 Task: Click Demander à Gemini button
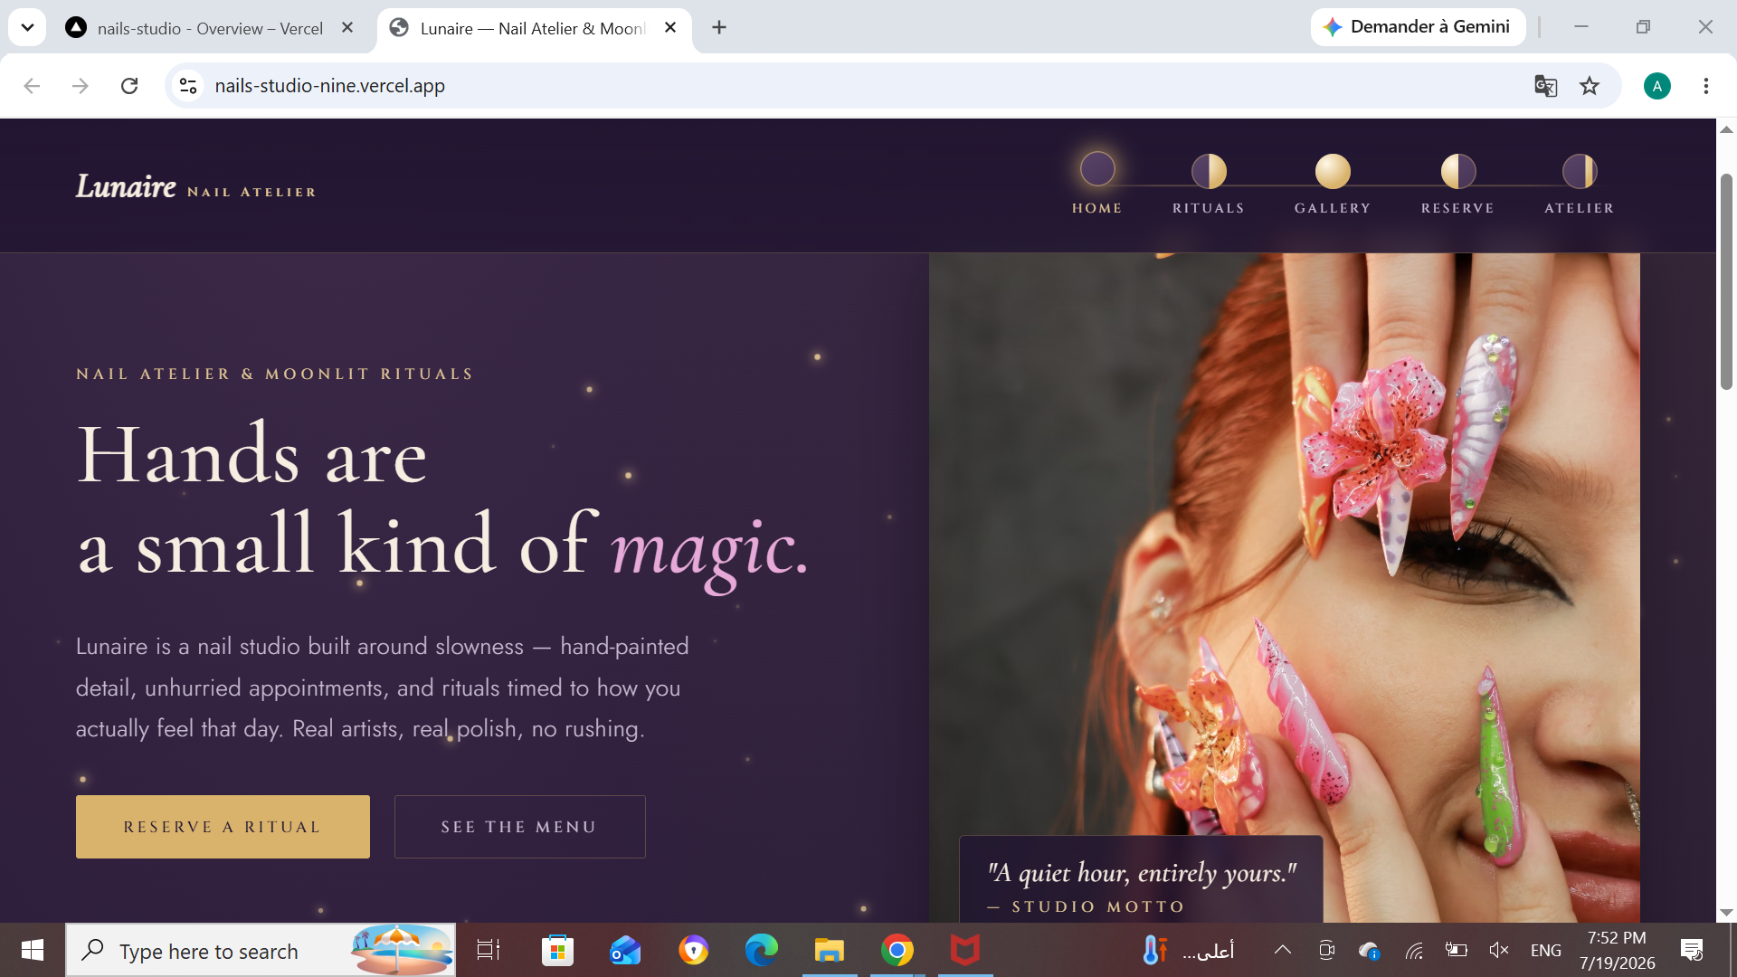(x=1418, y=27)
